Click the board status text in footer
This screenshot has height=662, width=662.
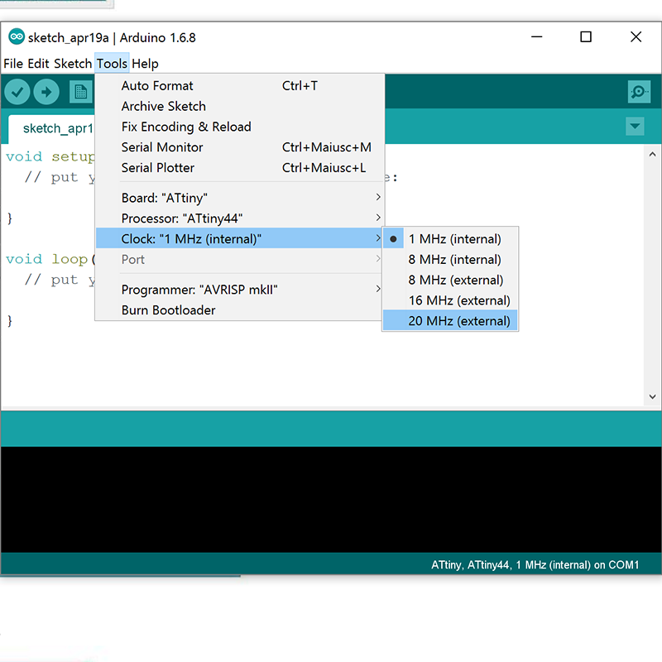[x=535, y=565]
